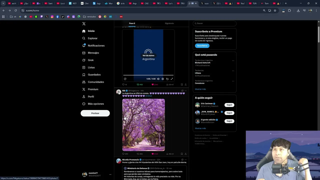This screenshot has width=320, height=180.
Task: Click Mostrar más under trends
Action: click(200, 89)
